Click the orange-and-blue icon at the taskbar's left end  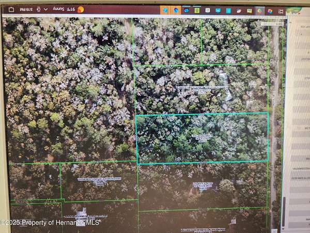pyautogui.click(x=165, y=10)
